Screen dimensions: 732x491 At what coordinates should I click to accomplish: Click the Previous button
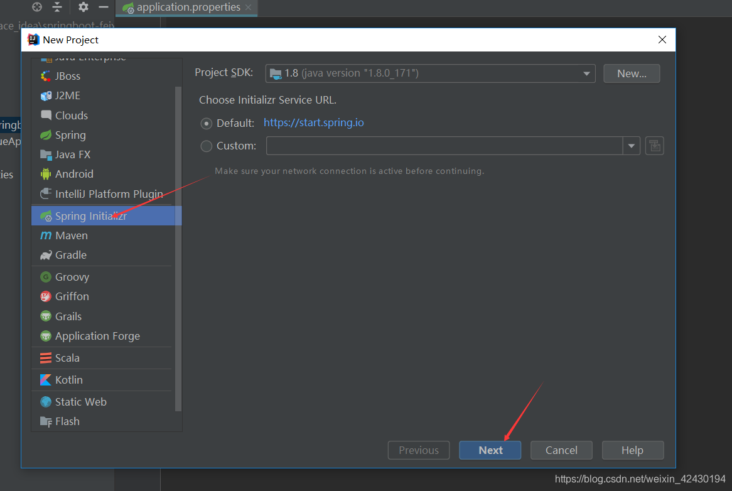pyautogui.click(x=419, y=450)
